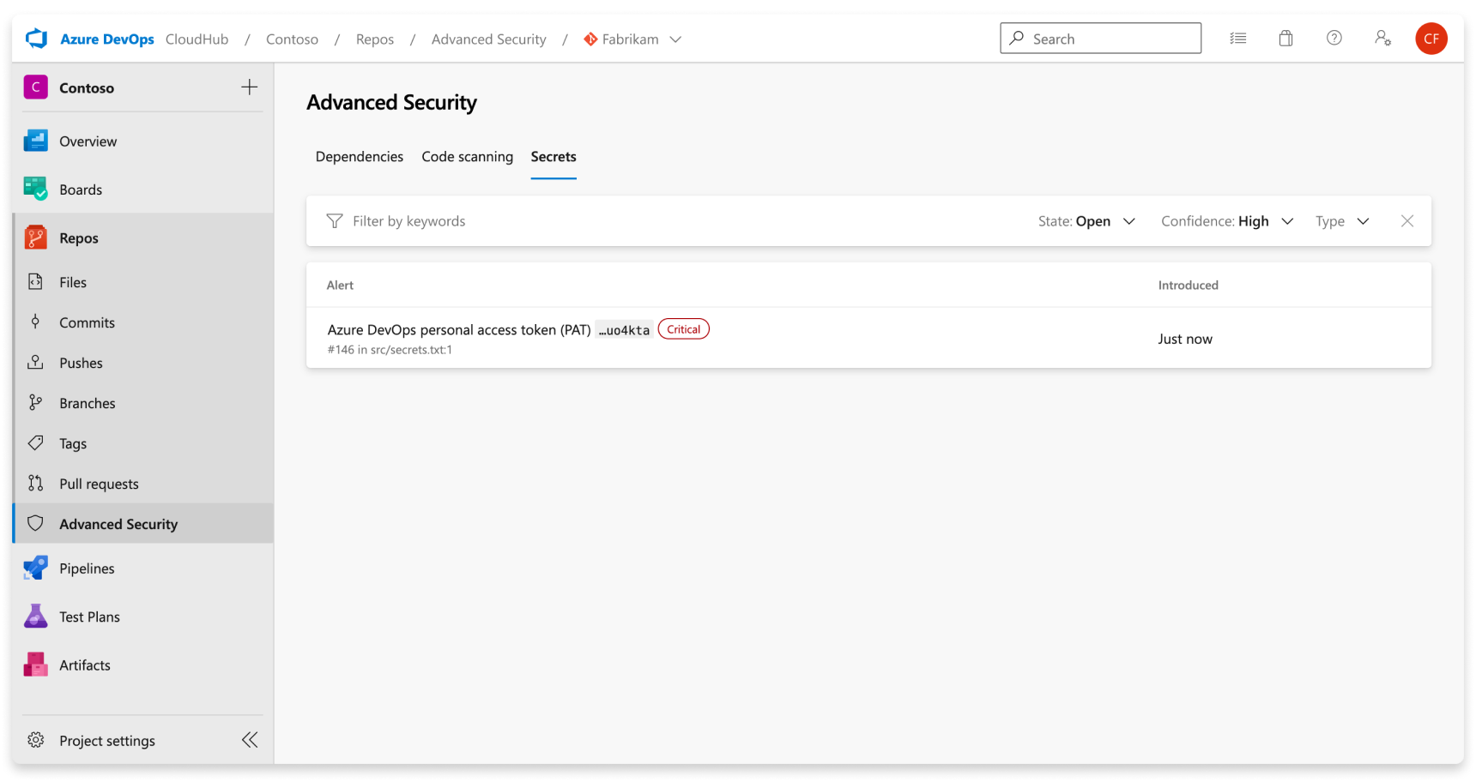Open the Pull requests menu item
1476x782 pixels.
click(143, 484)
